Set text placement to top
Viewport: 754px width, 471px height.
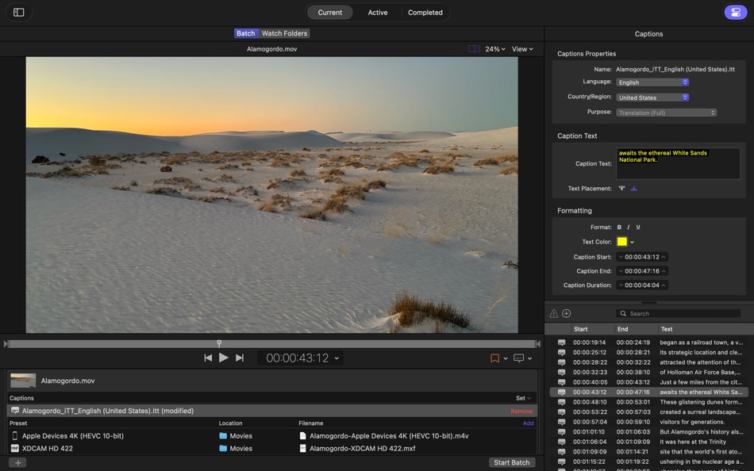coord(621,189)
